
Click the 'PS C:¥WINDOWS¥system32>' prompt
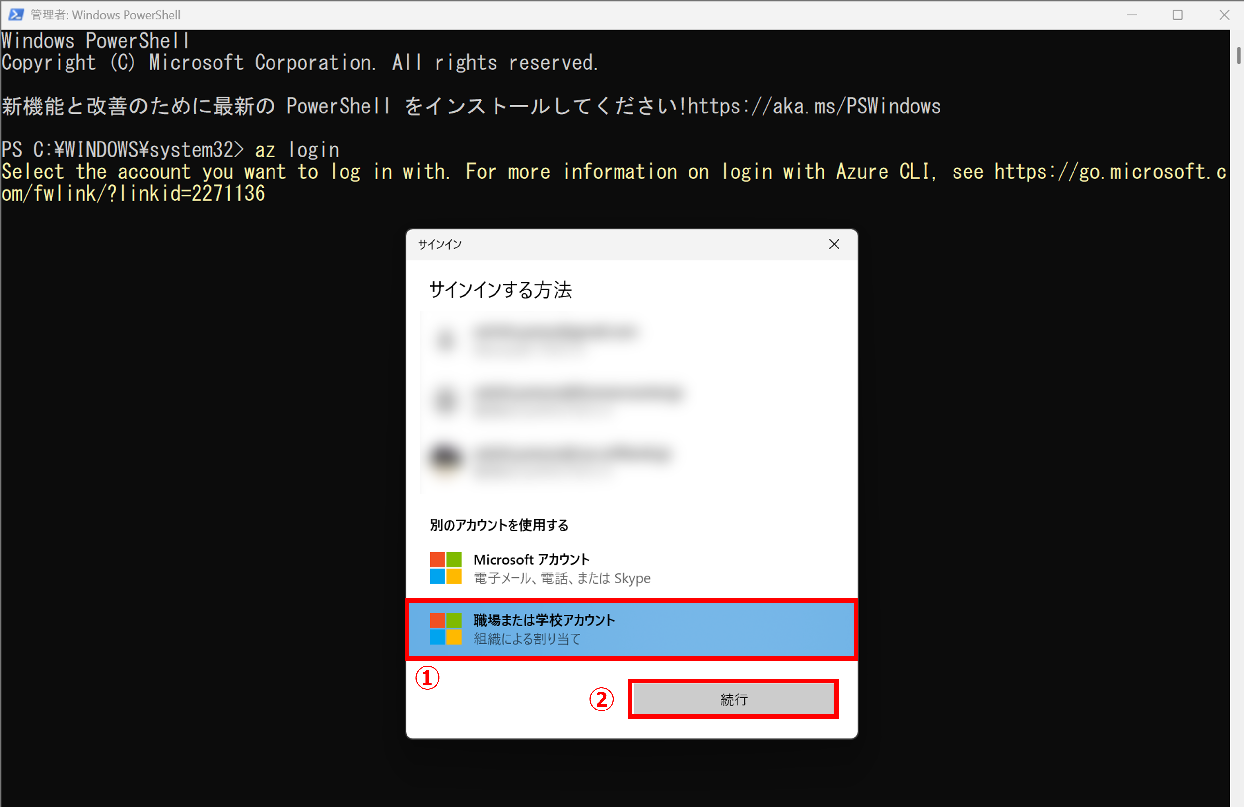coord(123,150)
